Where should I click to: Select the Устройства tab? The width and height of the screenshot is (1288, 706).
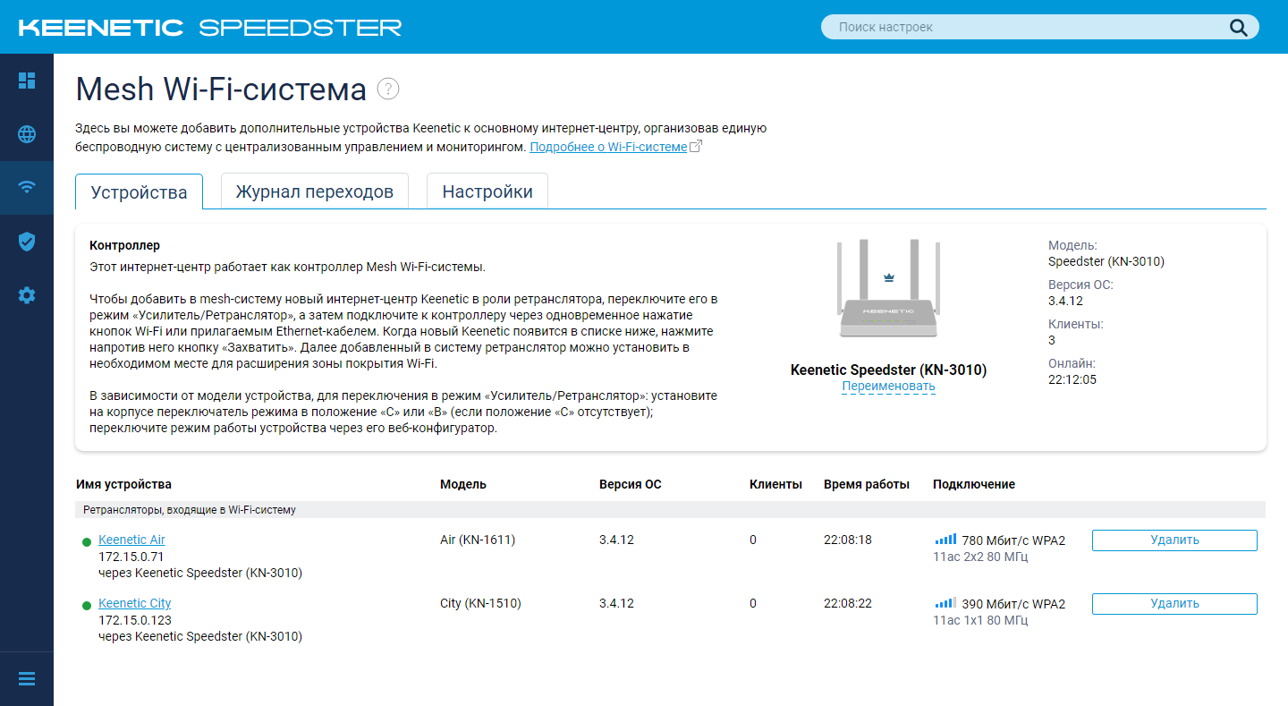(x=139, y=192)
